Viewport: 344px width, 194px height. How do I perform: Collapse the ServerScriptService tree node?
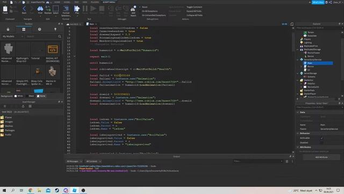point(298,60)
